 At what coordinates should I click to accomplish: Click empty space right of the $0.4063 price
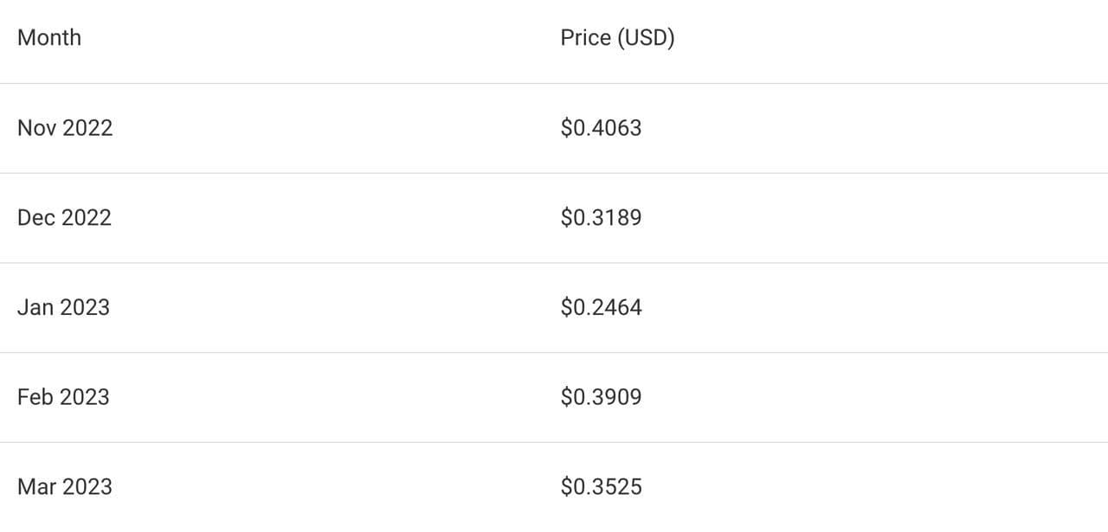click(866, 128)
